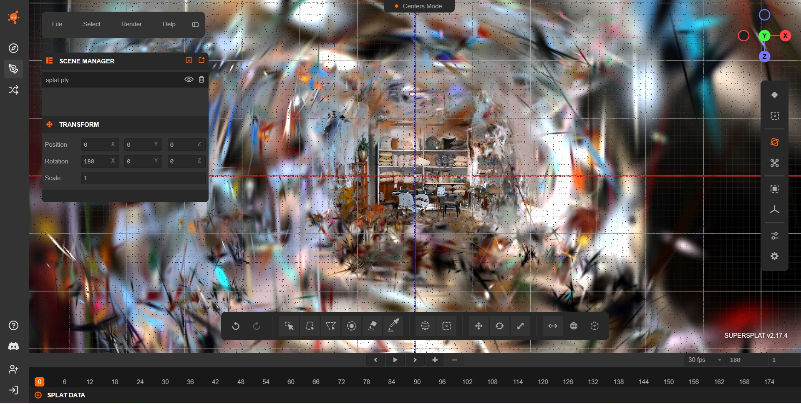Open the File menu
The width and height of the screenshot is (801, 404).
tap(57, 24)
